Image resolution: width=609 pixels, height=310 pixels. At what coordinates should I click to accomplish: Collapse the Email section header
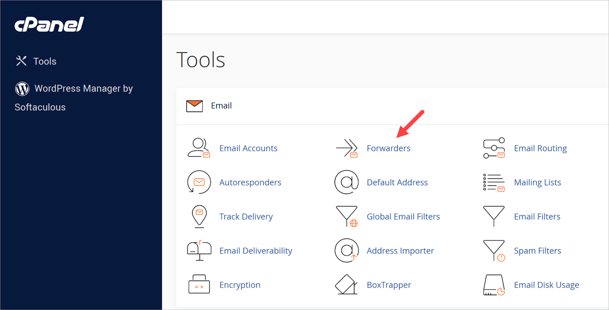point(221,106)
